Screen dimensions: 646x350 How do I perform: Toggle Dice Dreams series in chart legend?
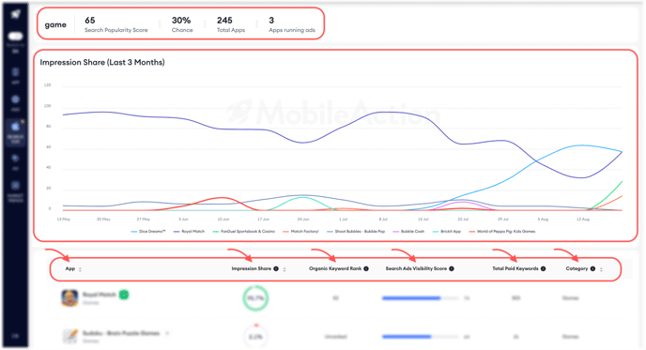[x=148, y=232]
